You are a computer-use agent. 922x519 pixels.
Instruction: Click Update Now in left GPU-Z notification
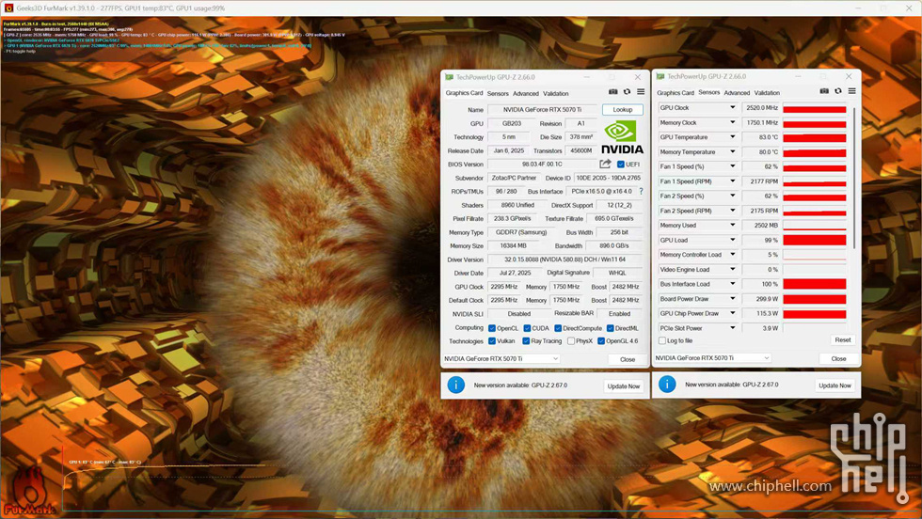[623, 386]
